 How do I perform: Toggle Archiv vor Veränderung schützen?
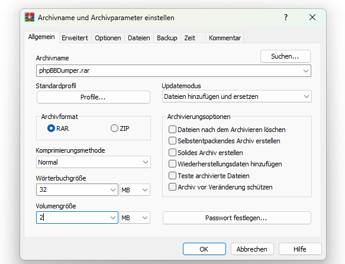coord(172,187)
